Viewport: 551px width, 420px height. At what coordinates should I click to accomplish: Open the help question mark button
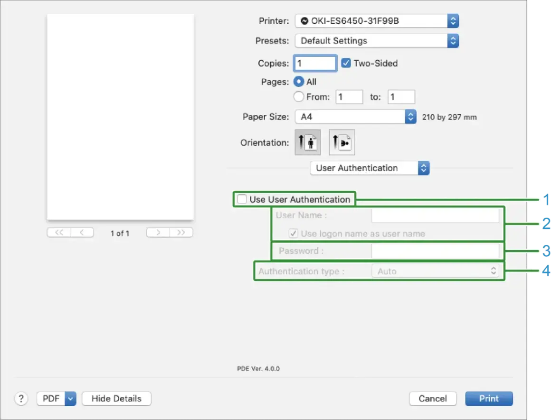(x=21, y=399)
